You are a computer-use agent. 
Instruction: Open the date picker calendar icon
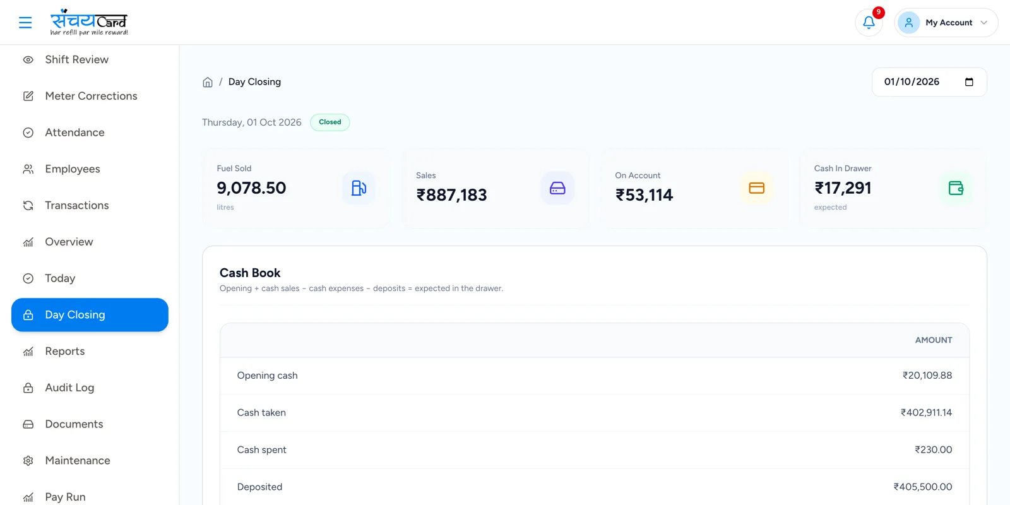(969, 82)
